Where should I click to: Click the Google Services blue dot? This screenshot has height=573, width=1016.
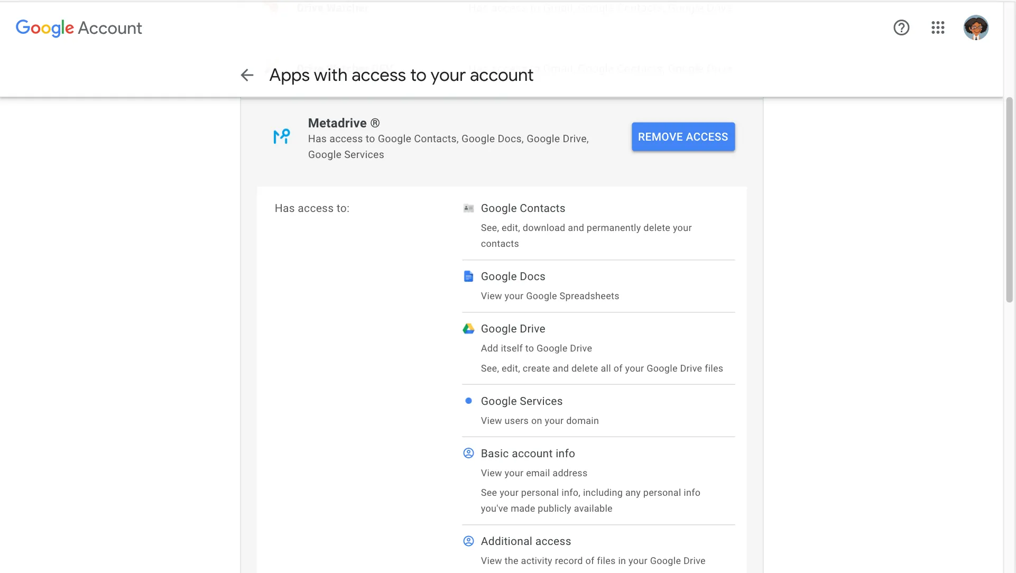point(468,401)
